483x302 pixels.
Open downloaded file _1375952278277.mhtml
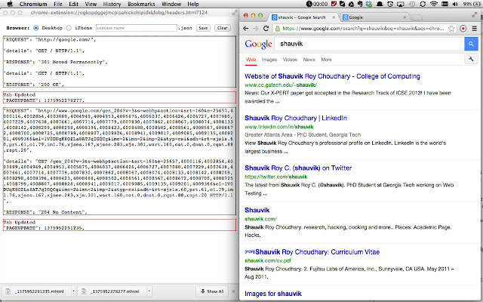coord(112,291)
